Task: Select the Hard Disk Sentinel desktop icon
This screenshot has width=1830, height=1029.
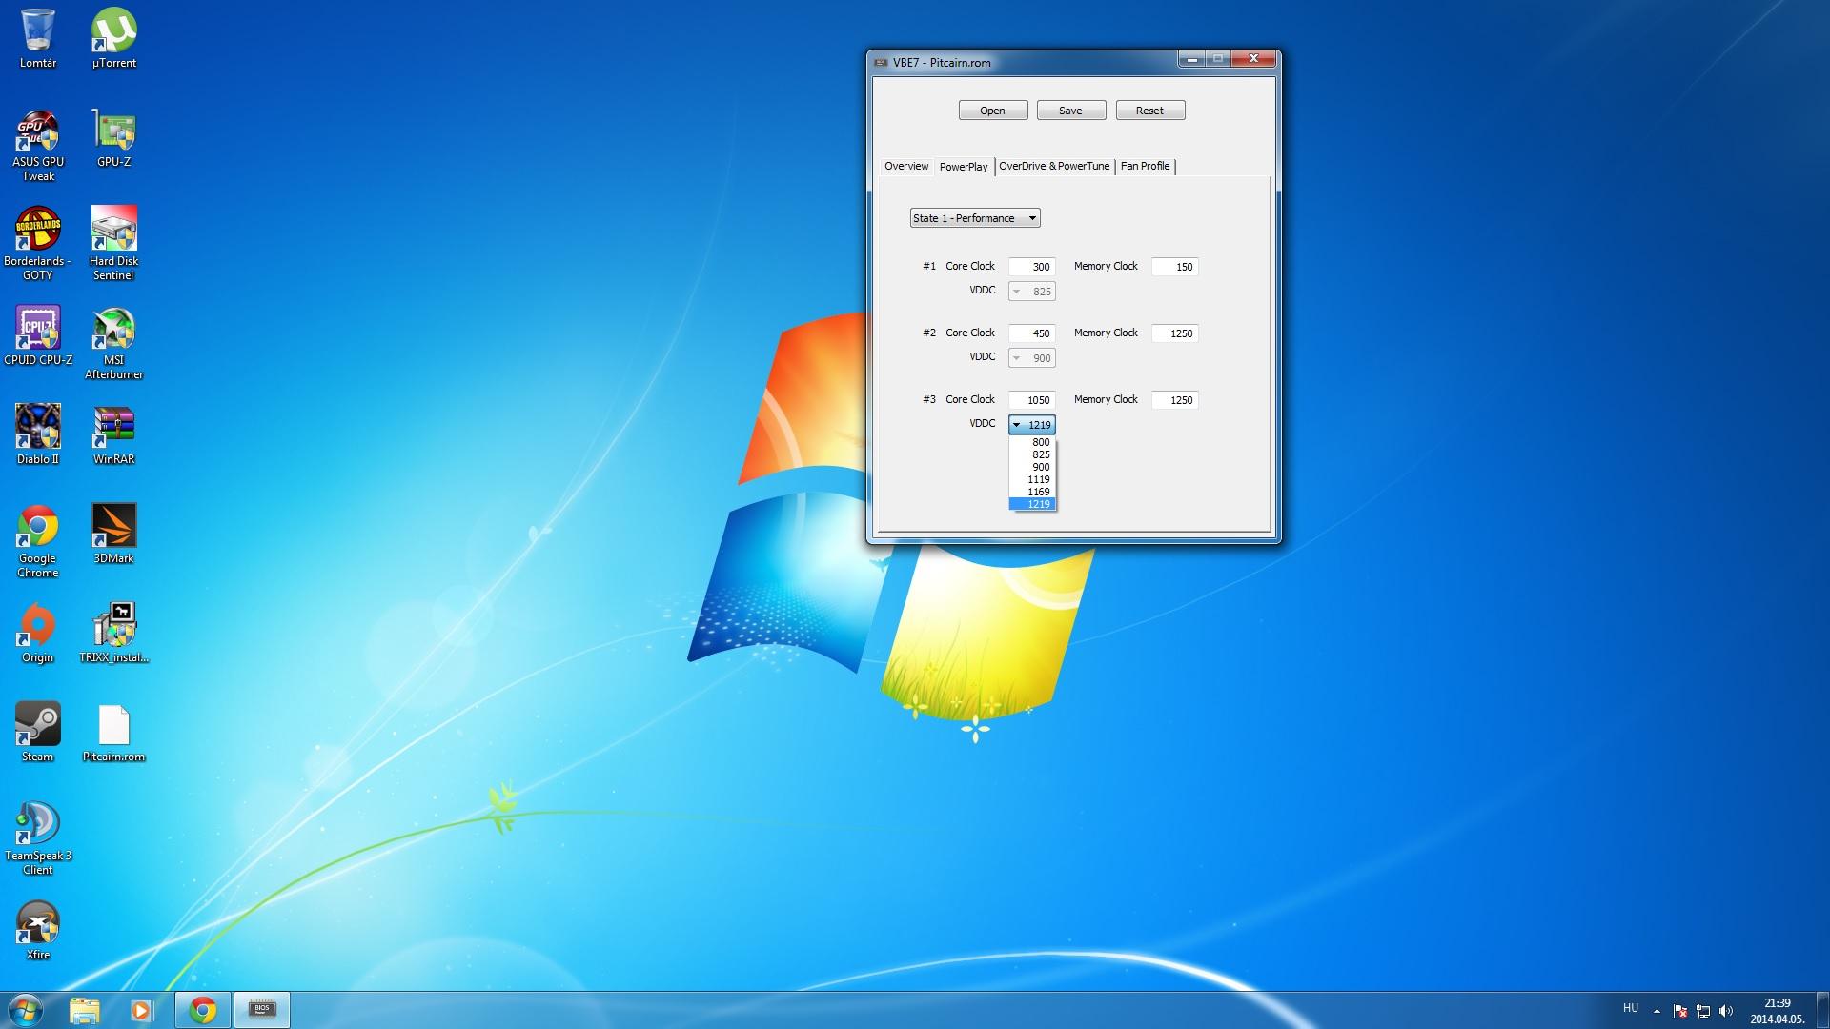Action: (113, 243)
